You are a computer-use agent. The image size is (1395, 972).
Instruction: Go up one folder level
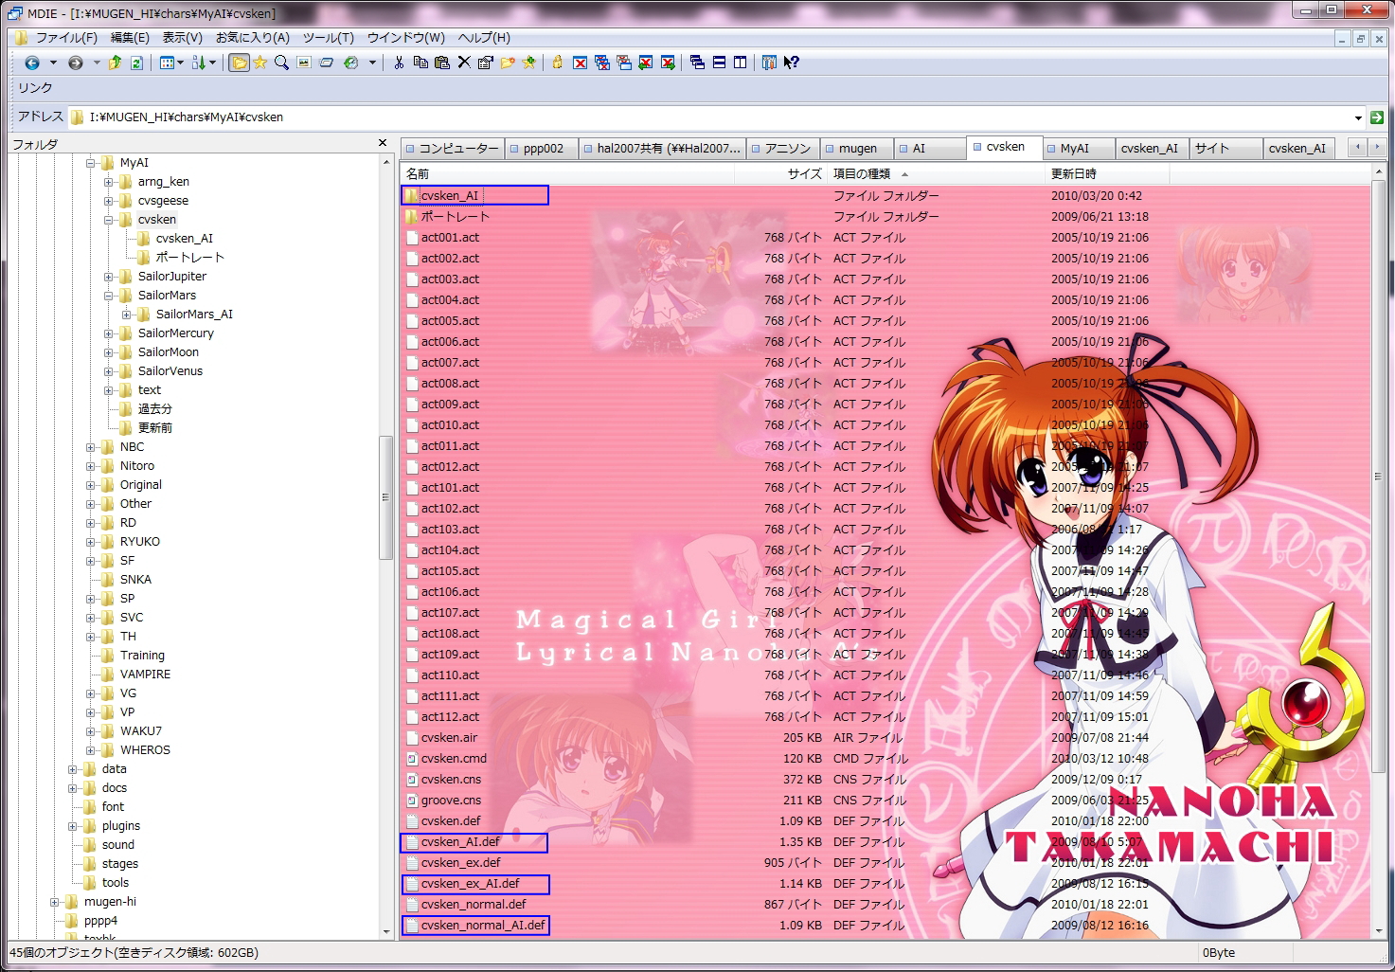pos(115,63)
